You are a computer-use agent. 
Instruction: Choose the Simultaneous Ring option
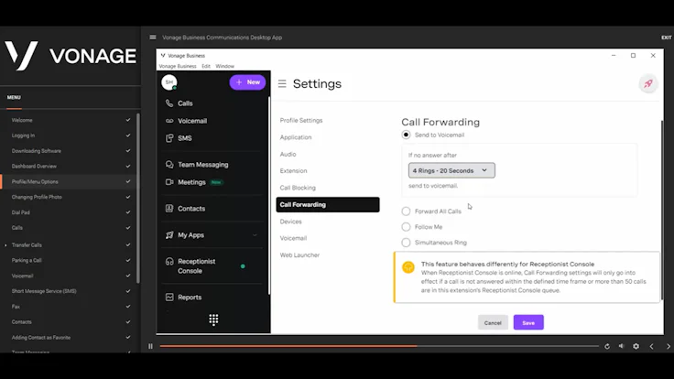406,243
